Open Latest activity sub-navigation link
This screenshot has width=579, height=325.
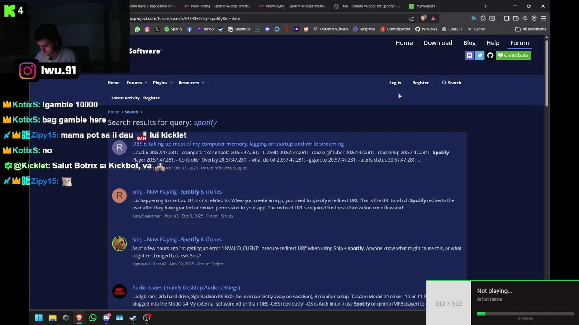click(x=125, y=97)
